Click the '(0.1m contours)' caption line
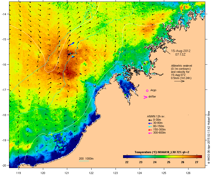This screenshot has width=212, height=175. pos(181,69)
